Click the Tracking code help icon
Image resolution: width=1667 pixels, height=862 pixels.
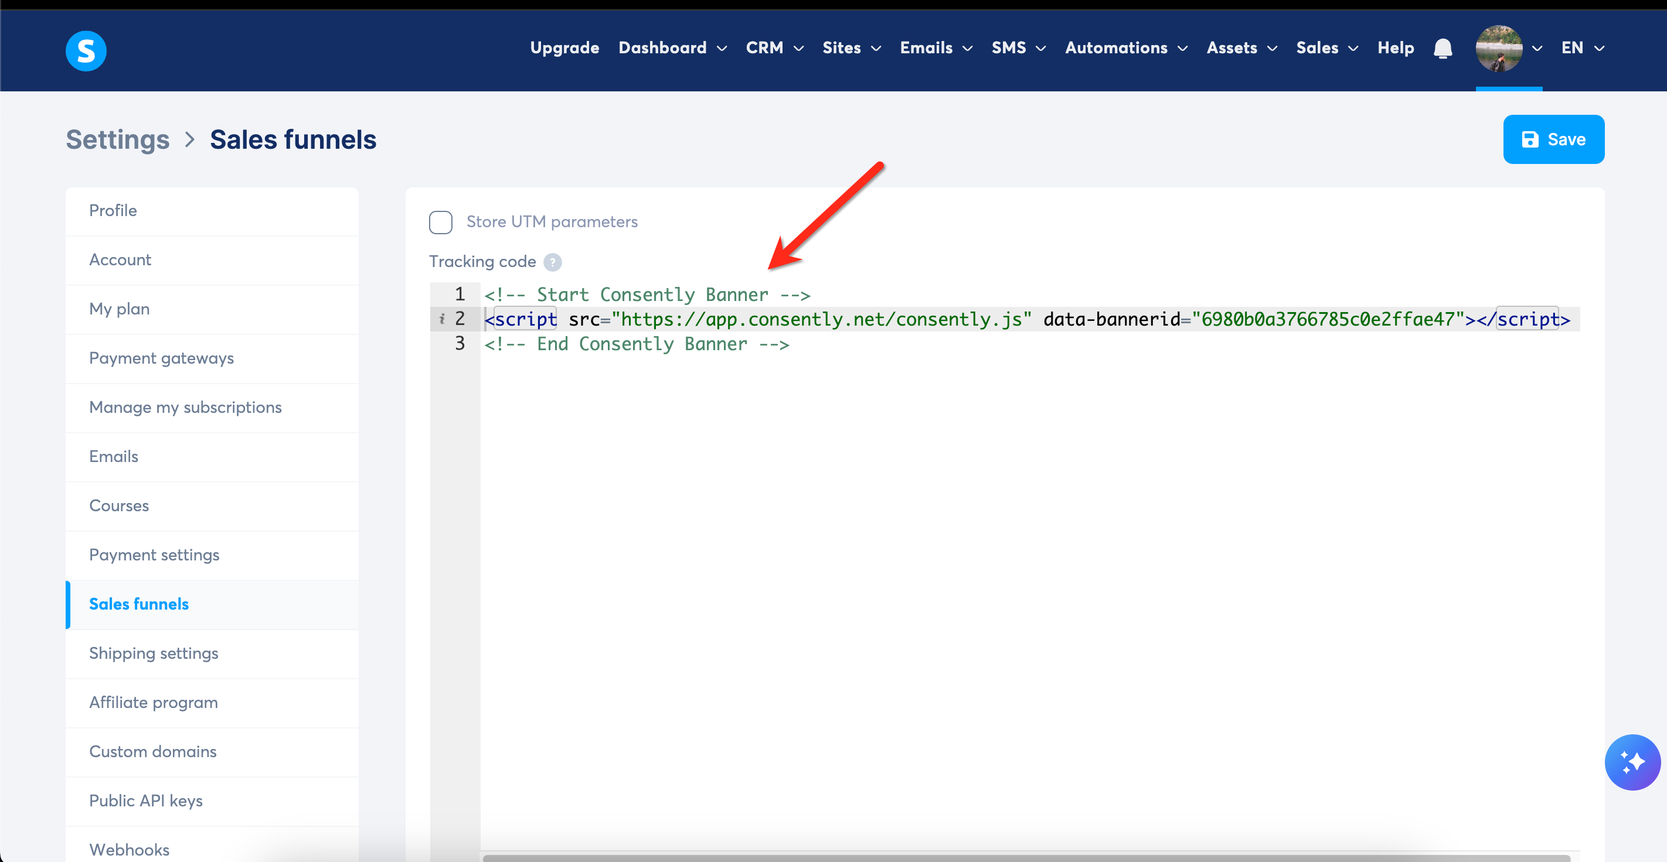(552, 262)
